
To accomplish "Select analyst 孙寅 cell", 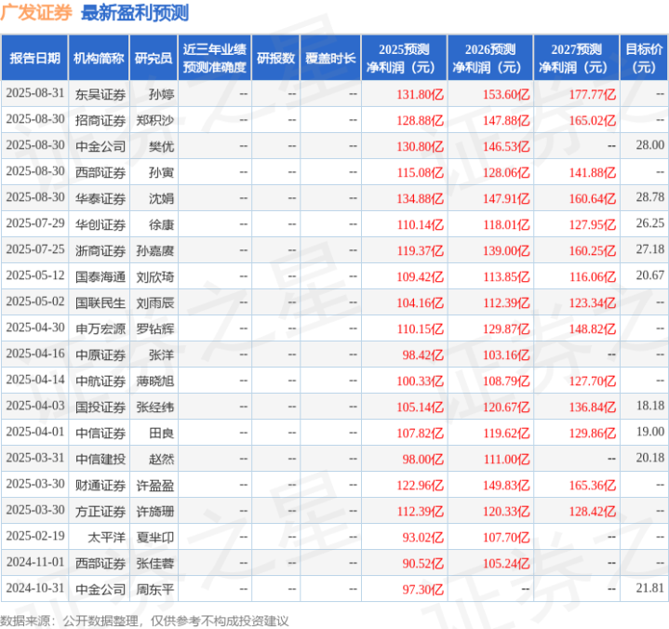I will click(x=154, y=172).
